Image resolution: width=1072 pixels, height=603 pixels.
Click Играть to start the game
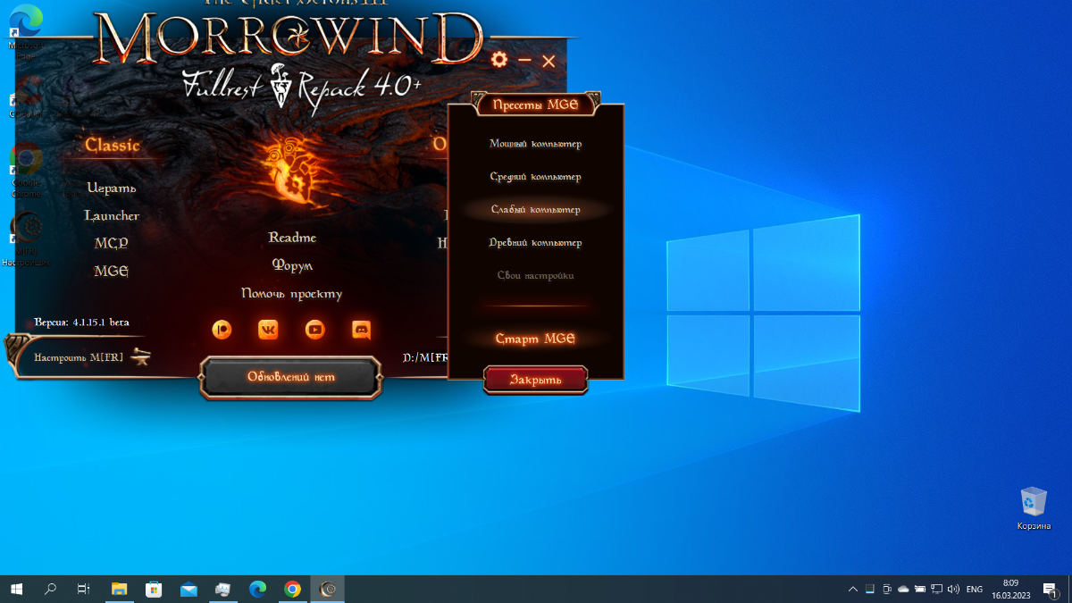pyautogui.click(x=112, y=188)
